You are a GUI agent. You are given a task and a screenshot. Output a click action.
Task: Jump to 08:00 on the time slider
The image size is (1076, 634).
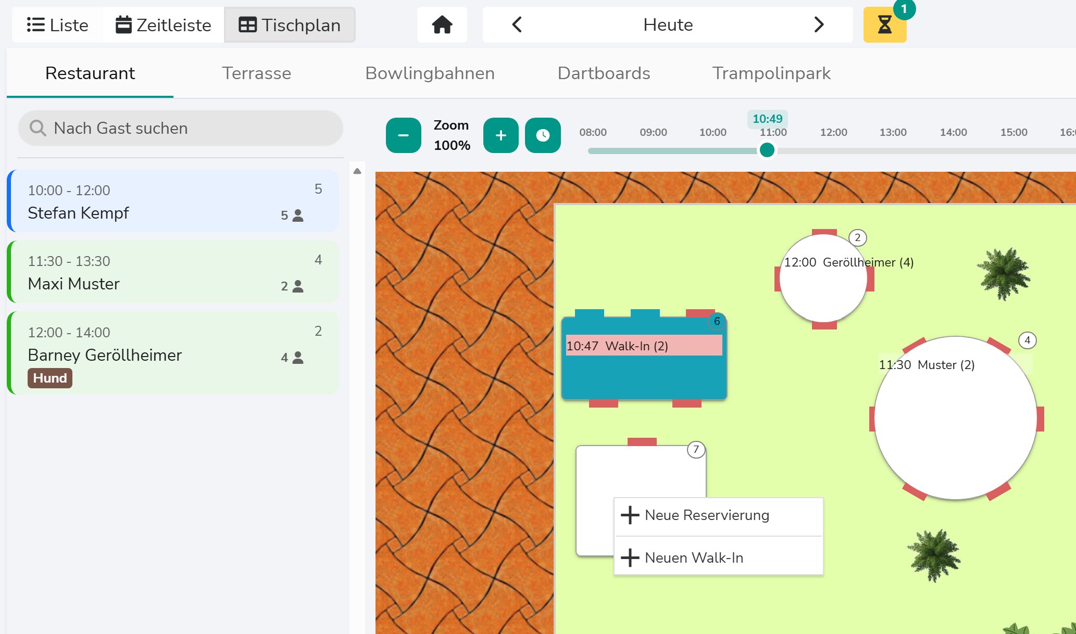[593, 132]
